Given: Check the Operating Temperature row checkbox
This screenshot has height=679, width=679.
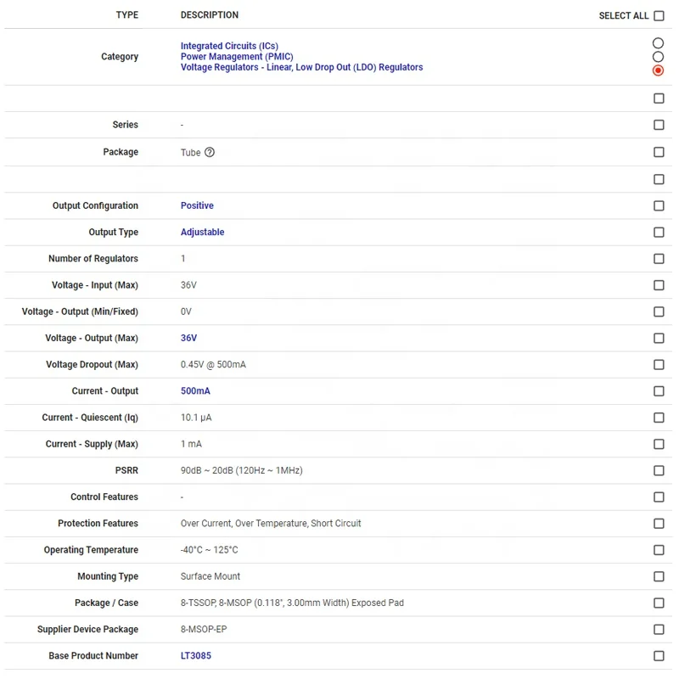Looking at the screenshot, I should tap(659, 550).
